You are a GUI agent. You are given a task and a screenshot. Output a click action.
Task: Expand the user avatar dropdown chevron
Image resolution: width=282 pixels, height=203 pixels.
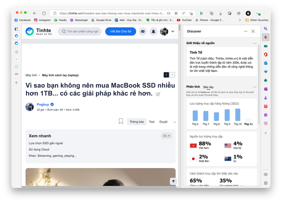pos(173,31)
